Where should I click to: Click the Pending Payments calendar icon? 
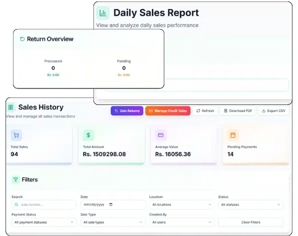[233, 135]
